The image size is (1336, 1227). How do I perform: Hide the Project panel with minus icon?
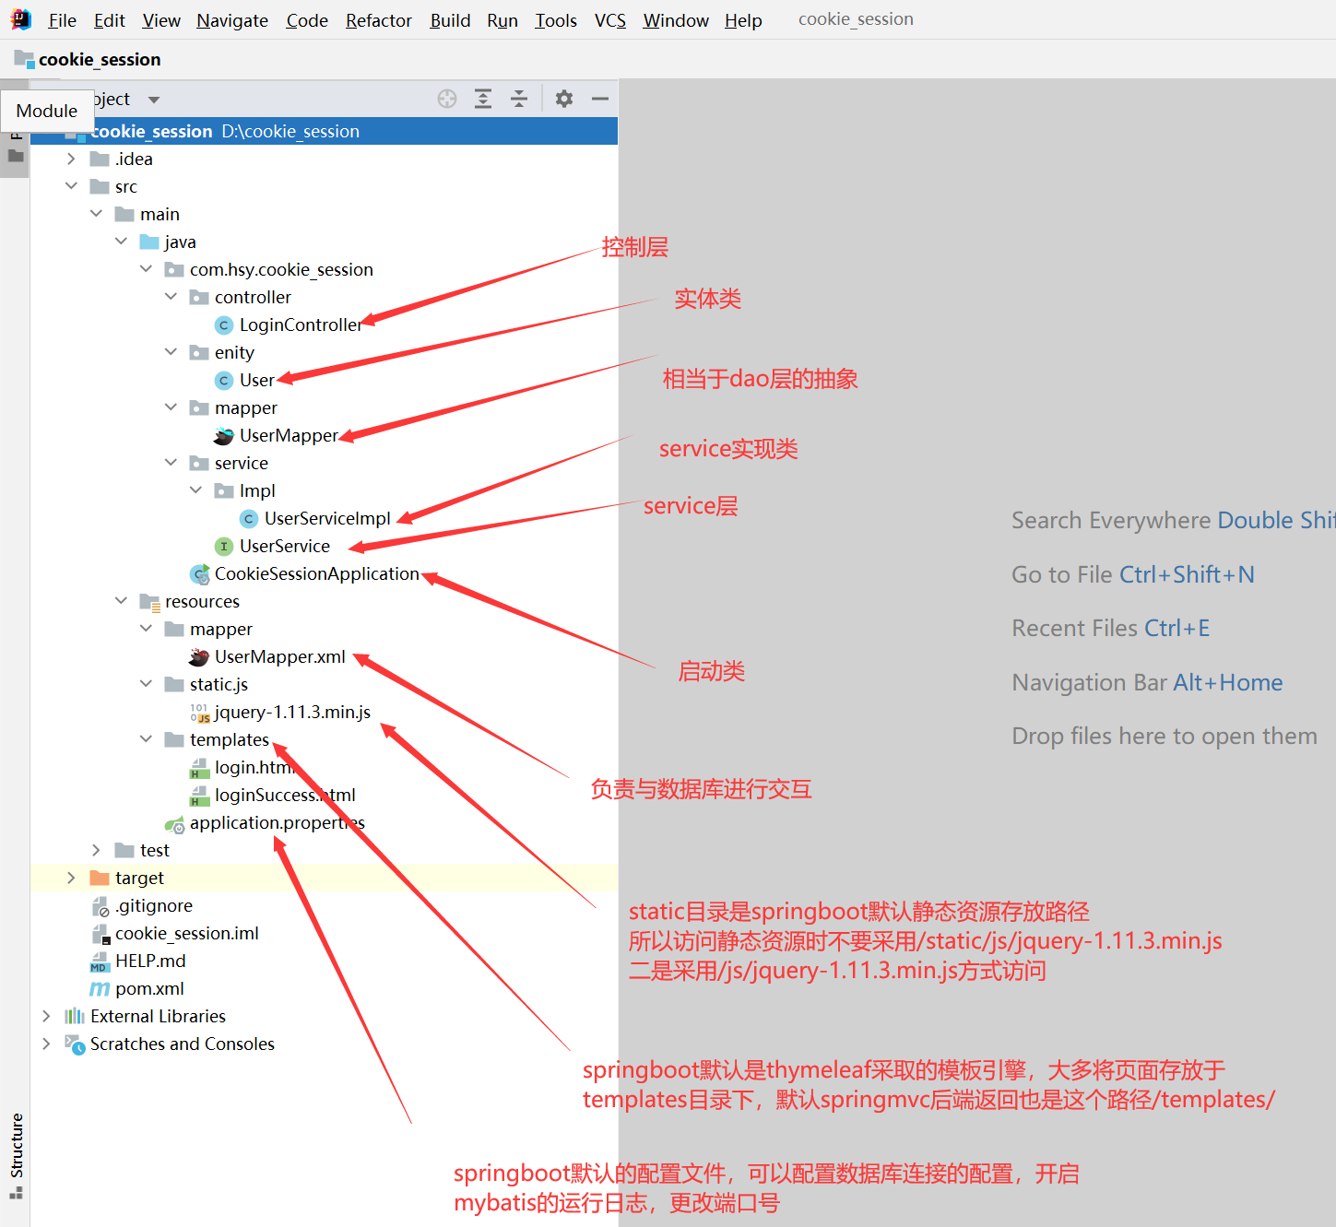600,99
